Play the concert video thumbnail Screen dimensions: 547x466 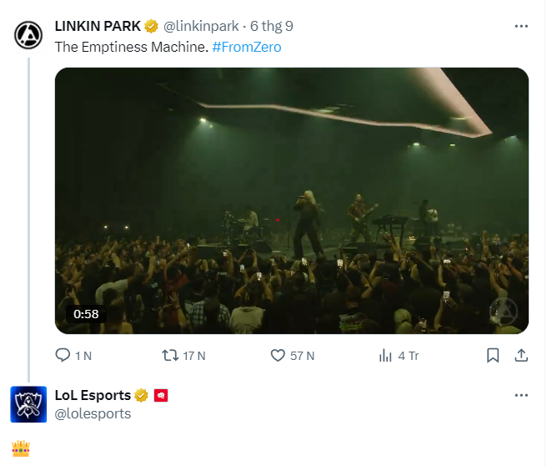pos(292,200)
